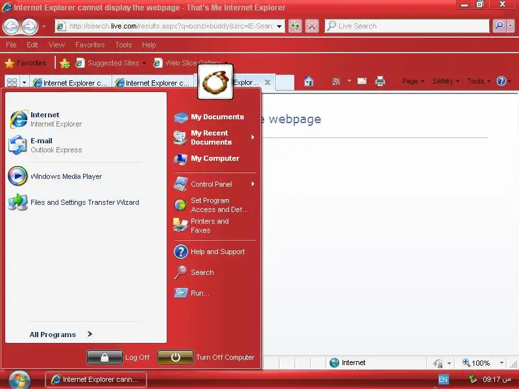
Task: Open the Tools menu in menu bar
Action: coord(123,45)
